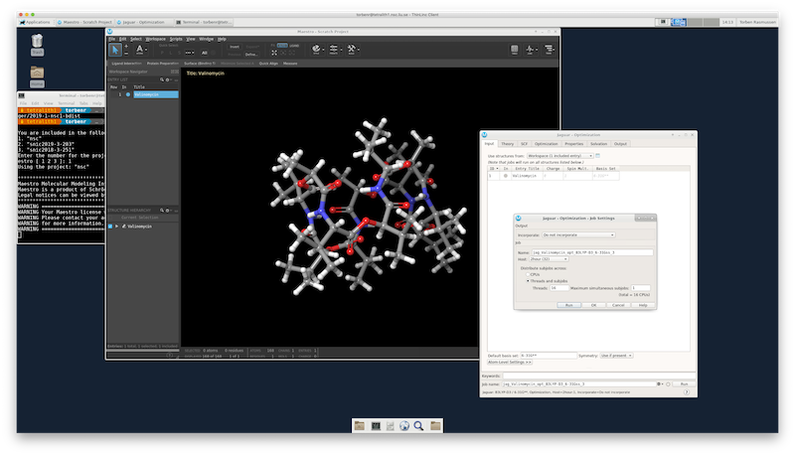
Task: Click the Protein Preparation shortcut
Action: 162,64
